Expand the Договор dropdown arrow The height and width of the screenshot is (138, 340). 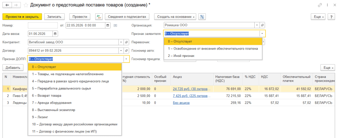coord(121,51)
